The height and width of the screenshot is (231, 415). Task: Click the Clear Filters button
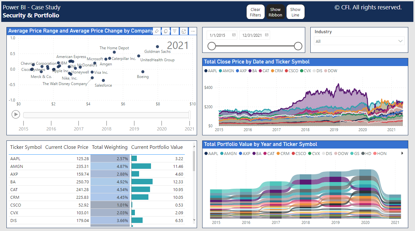click(x=255, y=12)
